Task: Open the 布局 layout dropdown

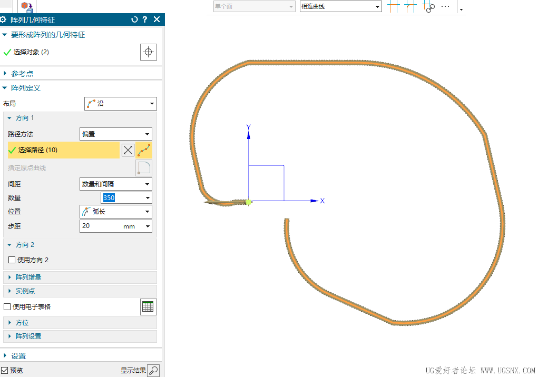Action: pyautogui.click(x=121, y=104)
